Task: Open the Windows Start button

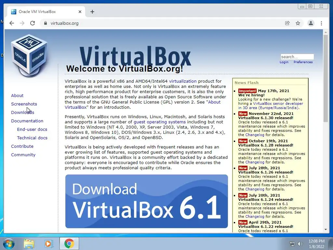Action: [9, 243]
